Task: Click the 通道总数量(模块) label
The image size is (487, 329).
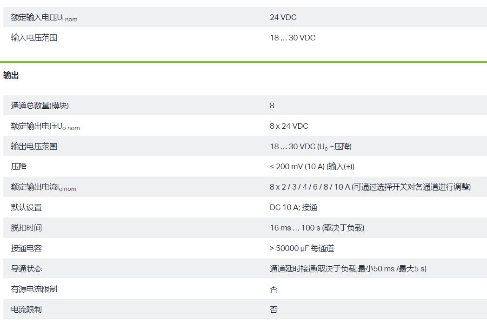Action: (40, 105)
